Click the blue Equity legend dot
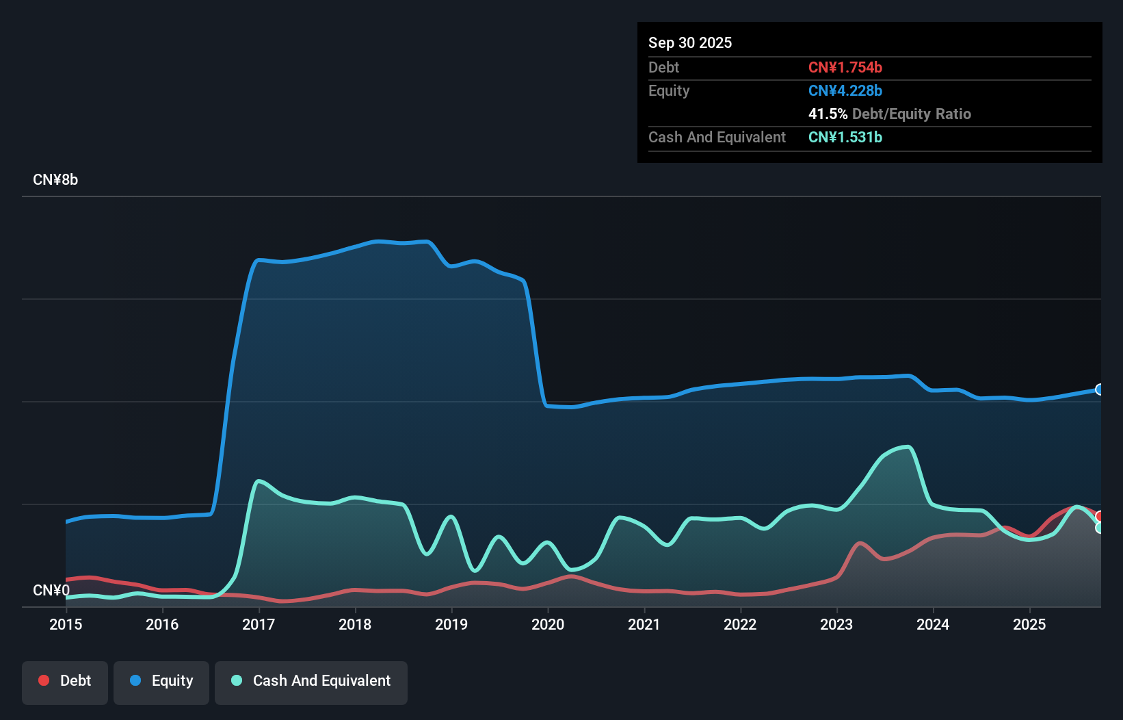 pos(135,680)
